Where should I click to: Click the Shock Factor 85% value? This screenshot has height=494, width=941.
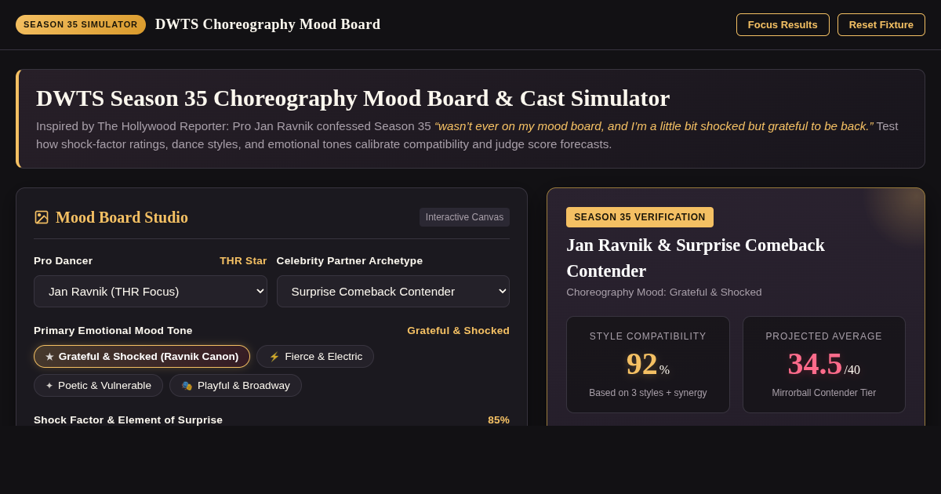coord(499,420)
